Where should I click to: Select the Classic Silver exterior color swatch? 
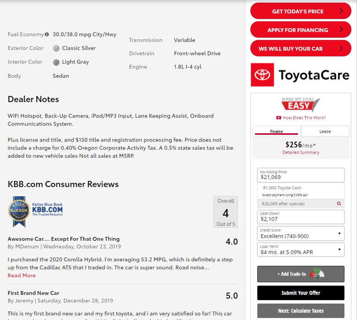pyautogui.click(x=56, y=48)
